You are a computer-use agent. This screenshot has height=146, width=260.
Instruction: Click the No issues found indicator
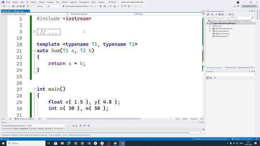pos(24,119)
